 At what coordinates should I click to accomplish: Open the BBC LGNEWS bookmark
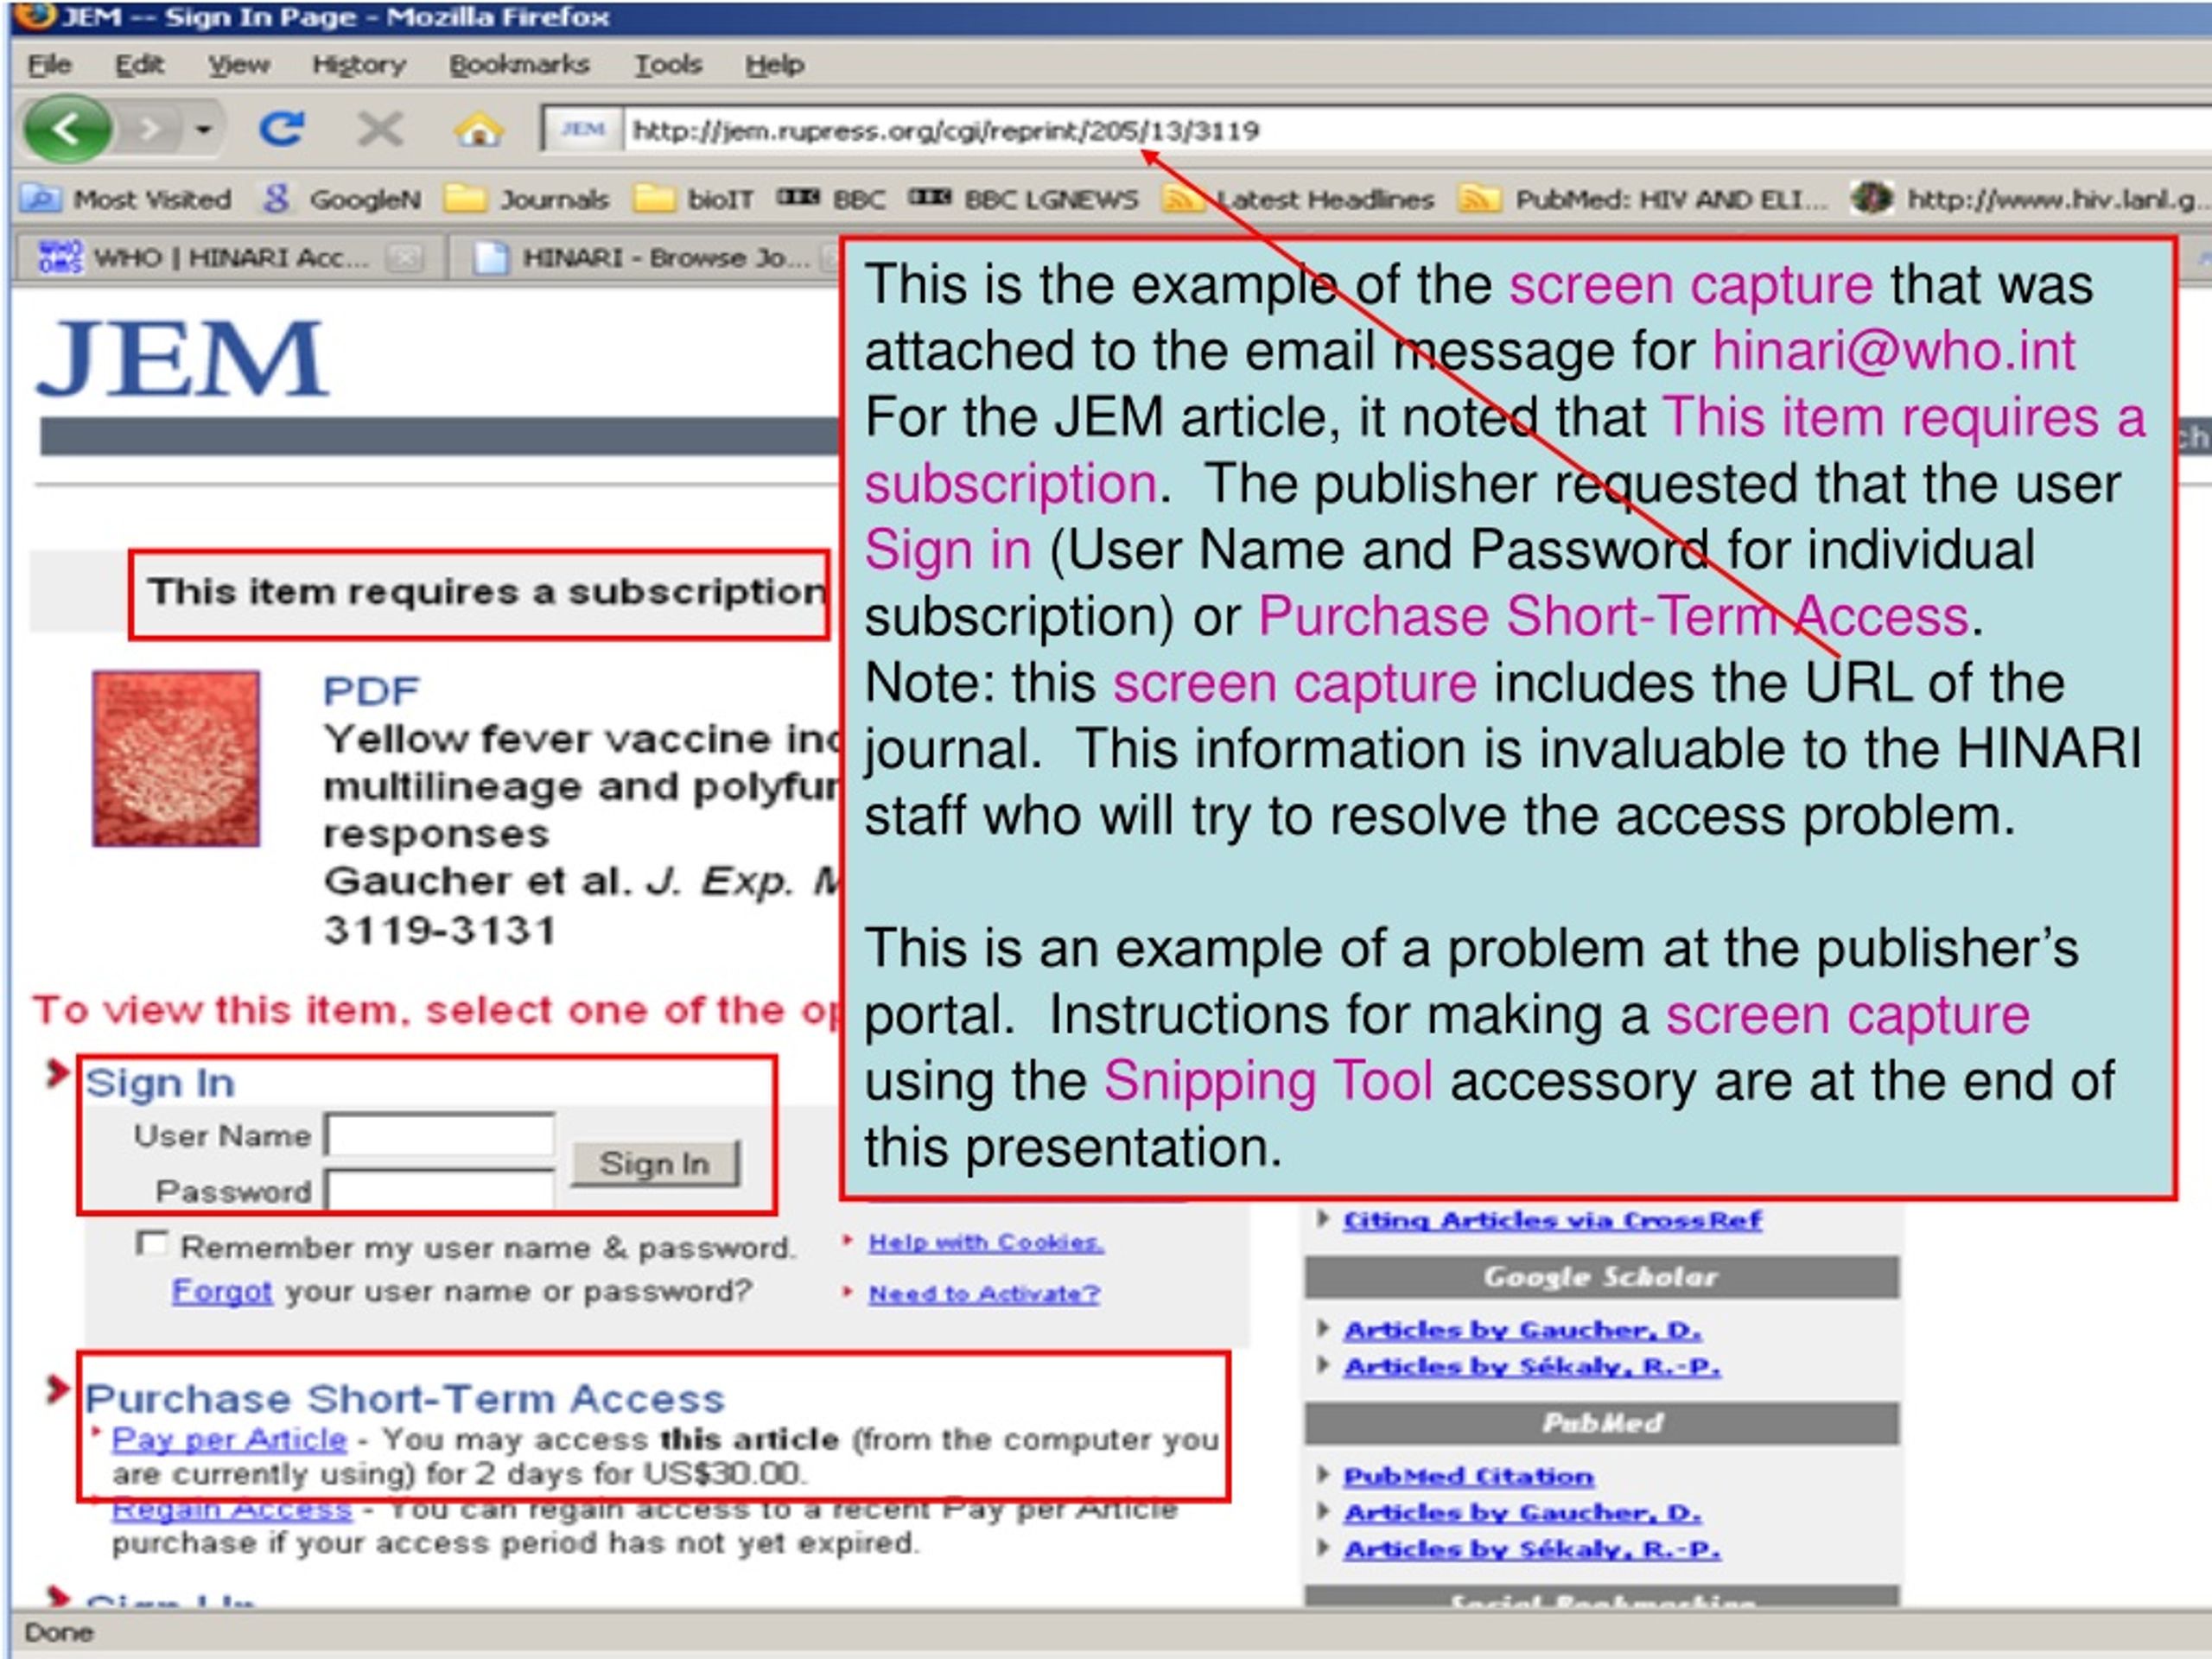(x=1023, y=200)
